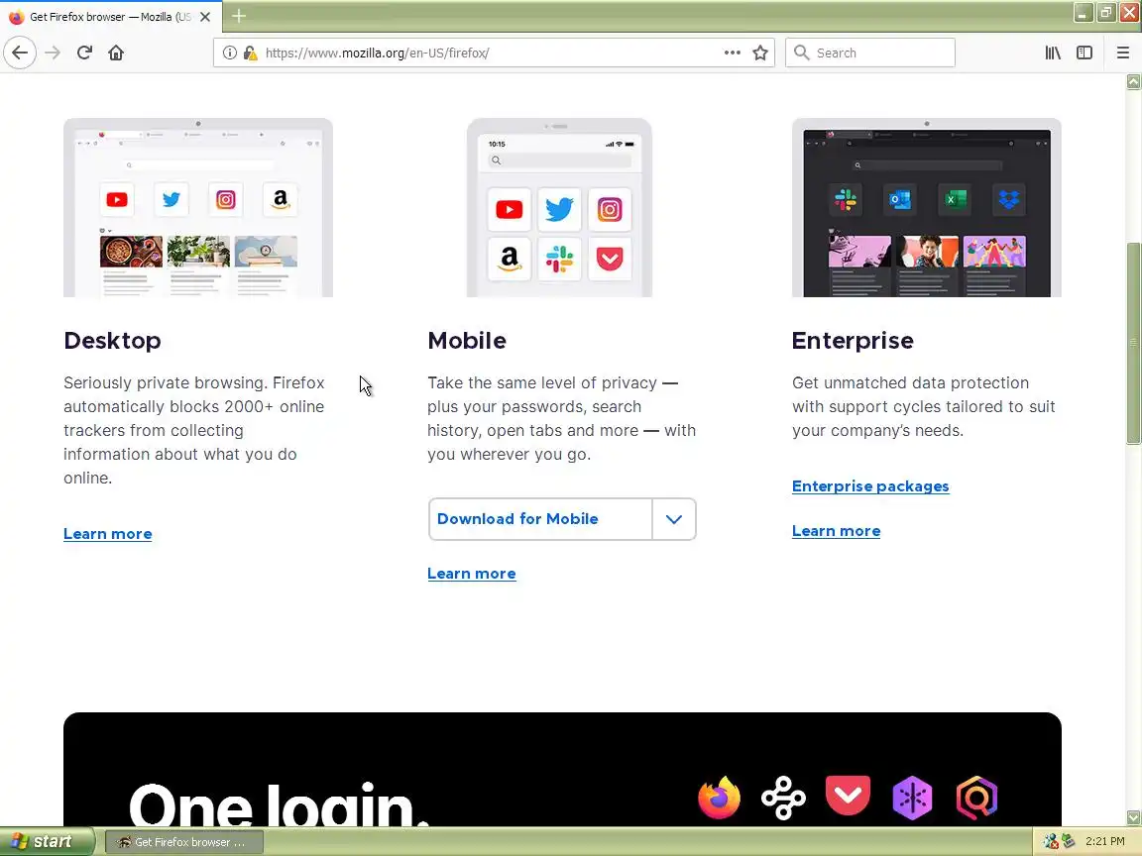Click the Firefox logo in login banner
The width and height of the screenshot is (1142, 856).
(719, 797)
